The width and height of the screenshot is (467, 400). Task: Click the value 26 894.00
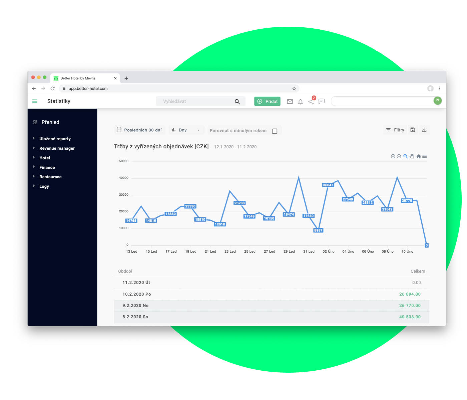click(410, 294)
